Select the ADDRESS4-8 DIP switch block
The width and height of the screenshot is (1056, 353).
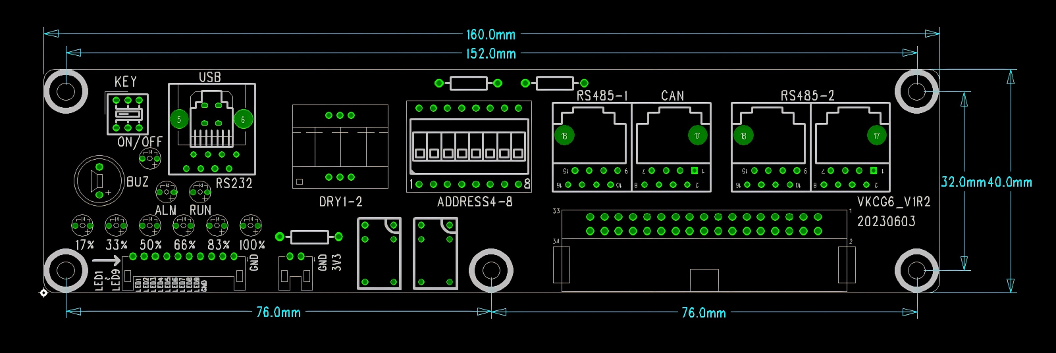469,146
